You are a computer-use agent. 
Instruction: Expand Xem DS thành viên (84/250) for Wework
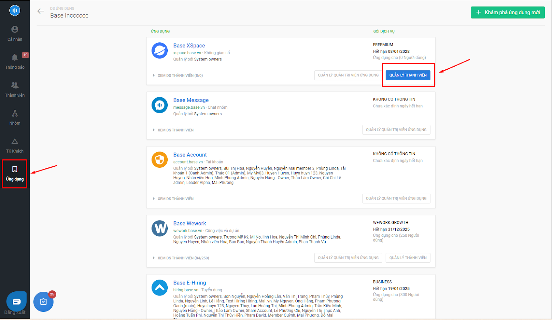click(x=181, y=258)
